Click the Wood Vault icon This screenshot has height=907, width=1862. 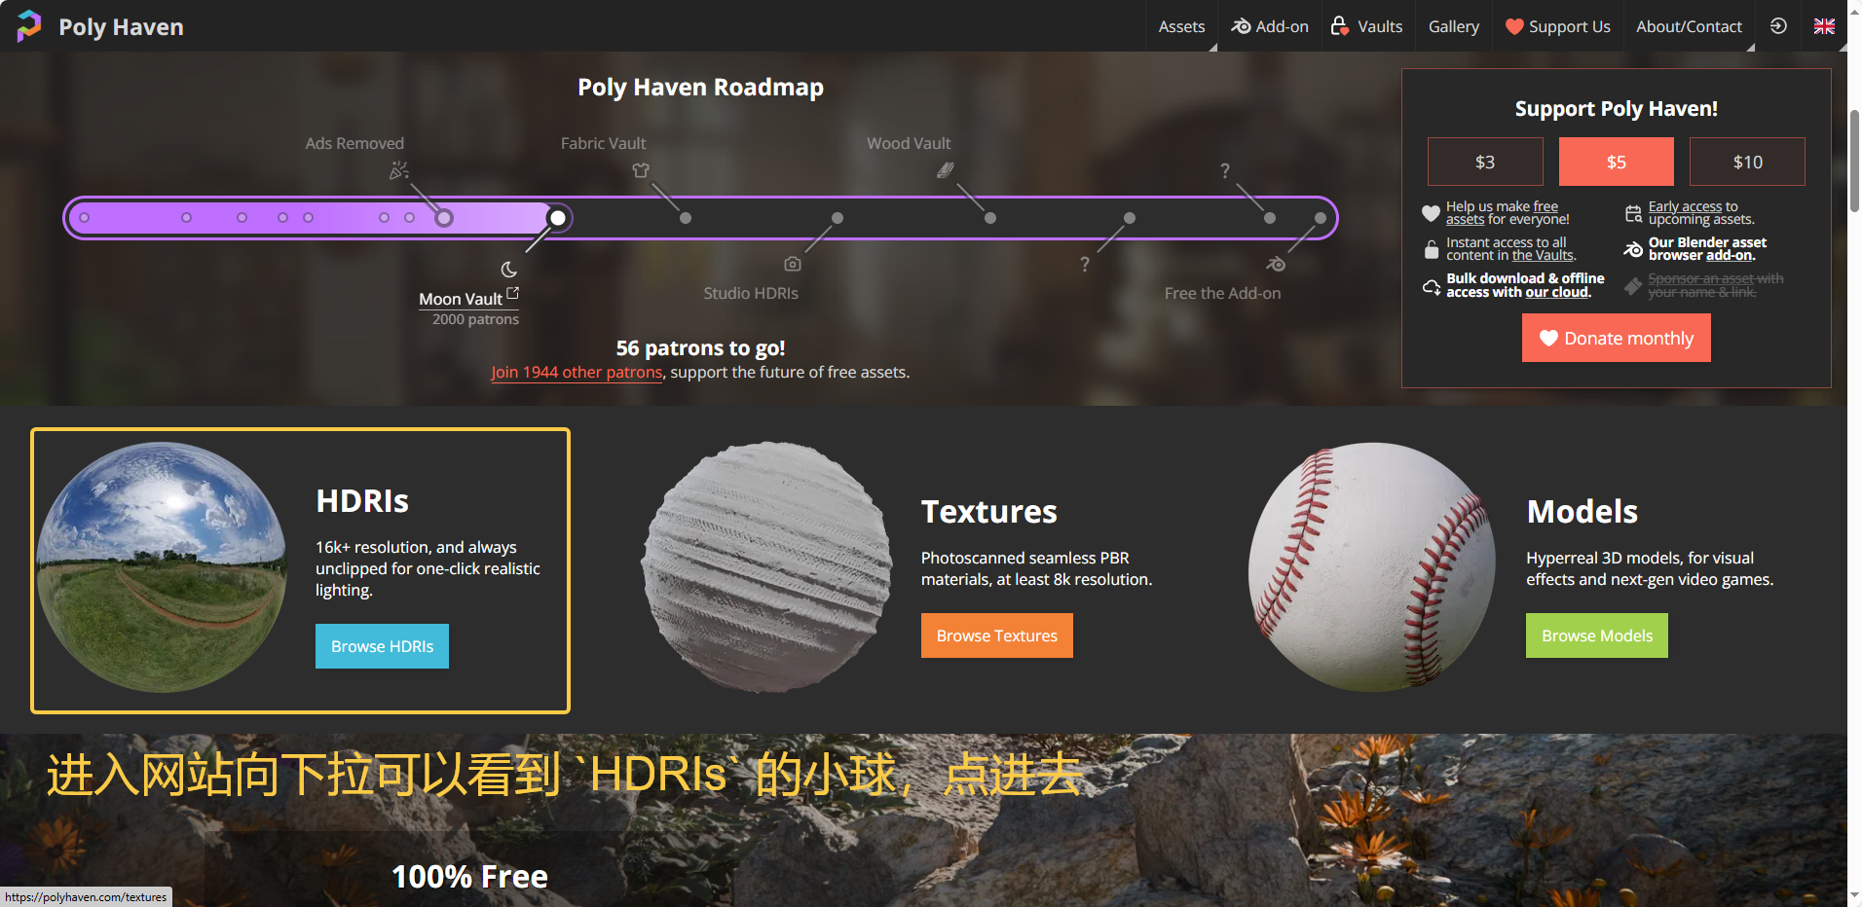[945, 170]
